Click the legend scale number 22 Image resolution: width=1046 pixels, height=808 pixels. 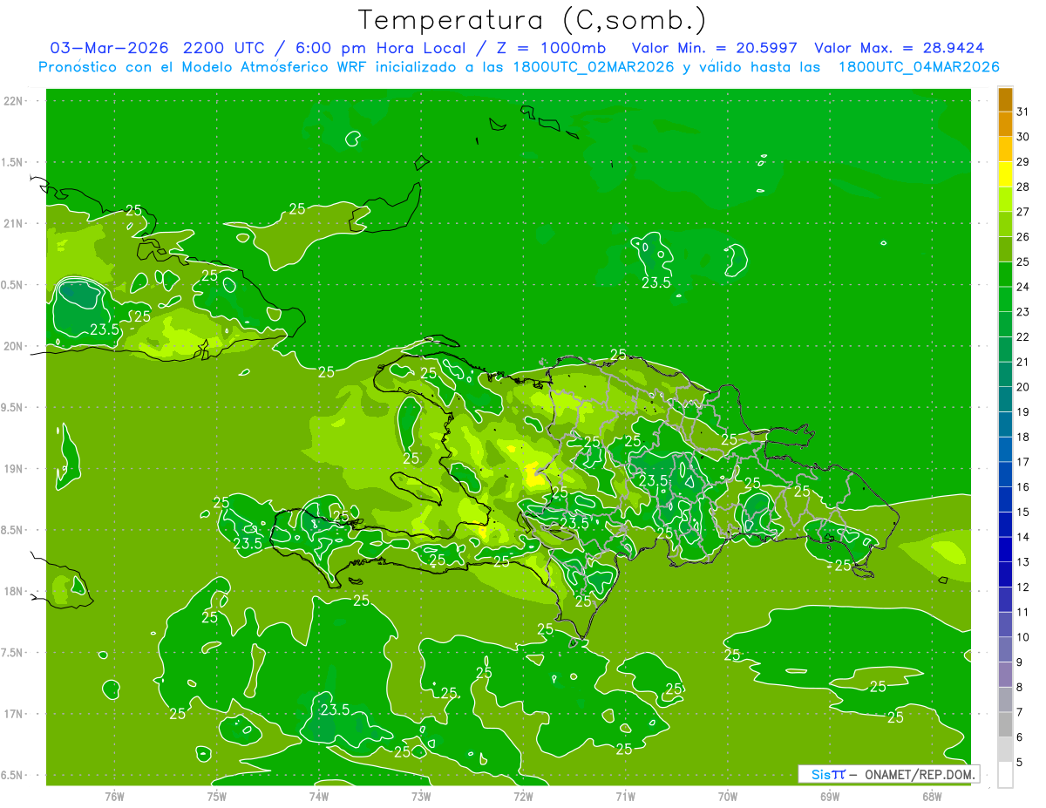point(1023,336)
